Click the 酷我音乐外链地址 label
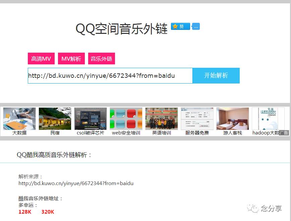 point(40,198)
